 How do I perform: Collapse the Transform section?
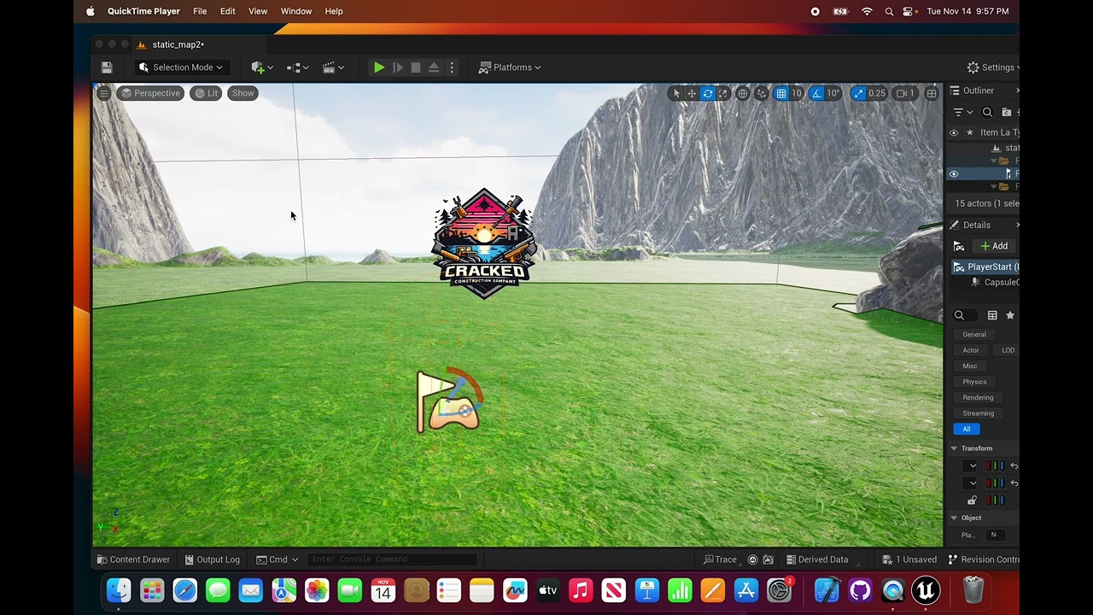954,448
